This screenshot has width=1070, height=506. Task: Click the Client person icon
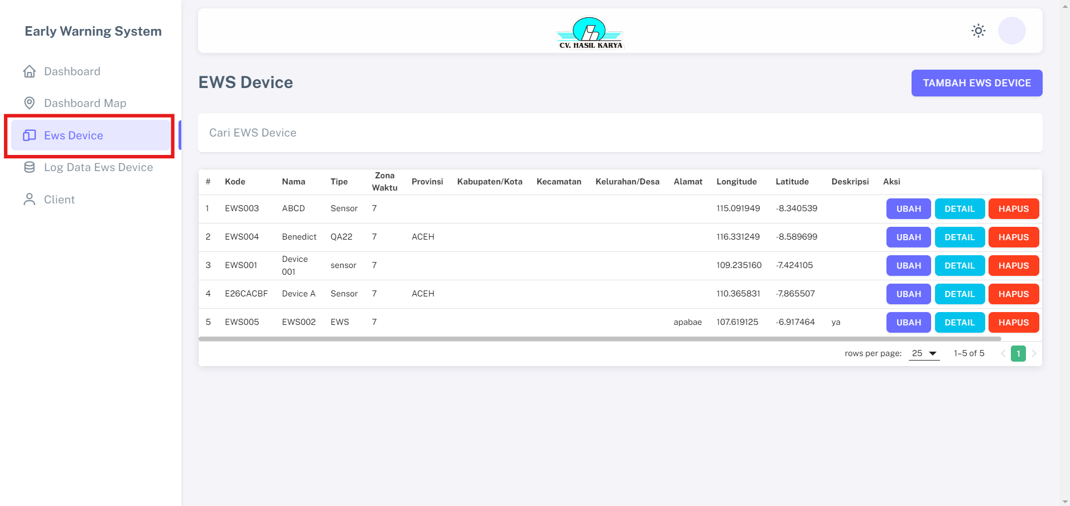(x=30, y=200)
